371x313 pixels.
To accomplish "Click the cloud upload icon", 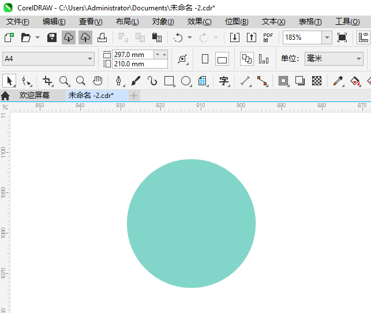I will coord(85,37).
